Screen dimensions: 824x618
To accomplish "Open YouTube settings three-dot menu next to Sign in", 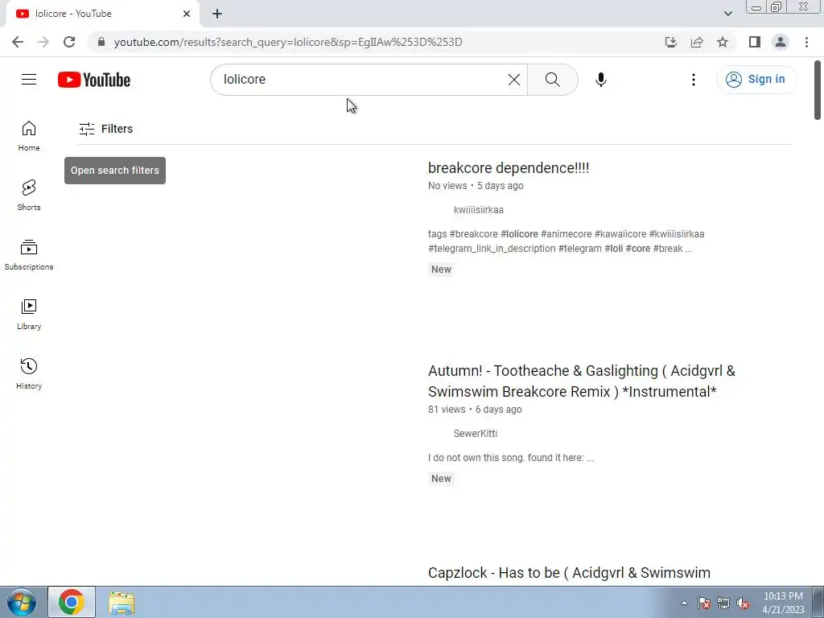I will (x=693, y=80).
